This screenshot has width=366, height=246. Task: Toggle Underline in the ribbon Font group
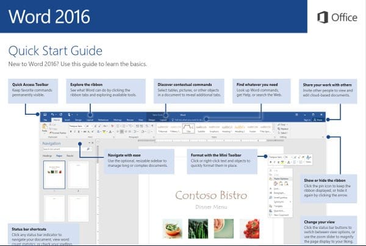[x=79, y=132]
